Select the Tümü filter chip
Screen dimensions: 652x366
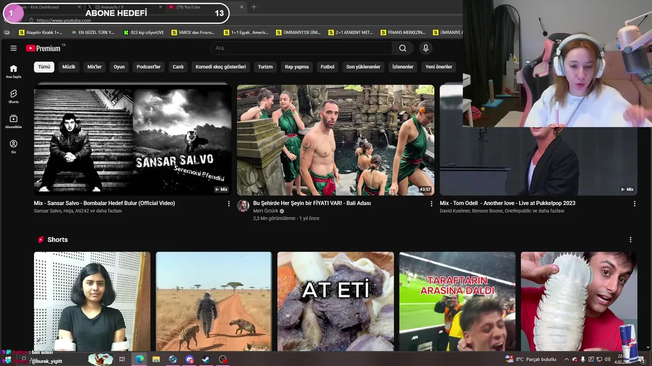click(x=44, y=67)
